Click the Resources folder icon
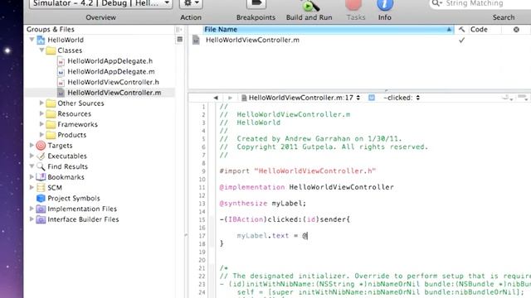Screen dimensions: 531x298 [51, 113]
